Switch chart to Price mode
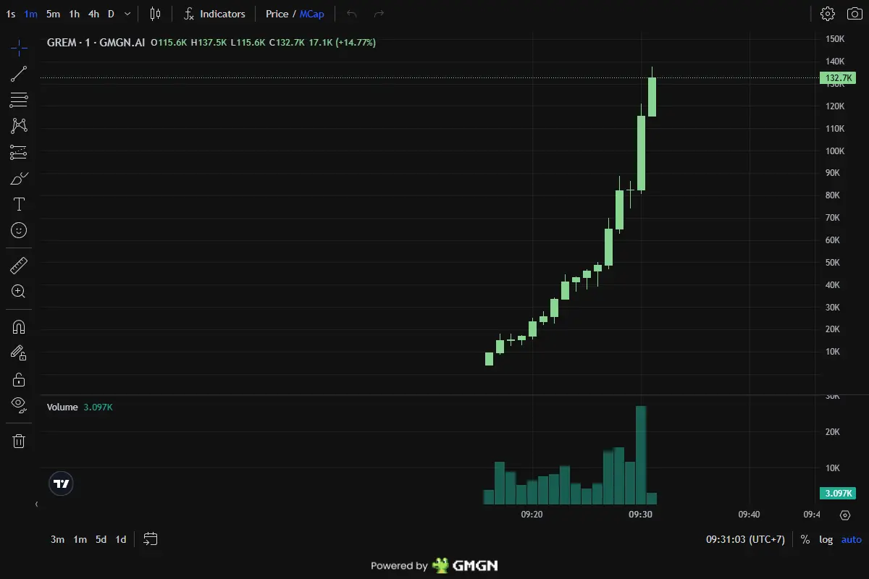The height and width of the screenshot is (579, 869). click(277, 14)
